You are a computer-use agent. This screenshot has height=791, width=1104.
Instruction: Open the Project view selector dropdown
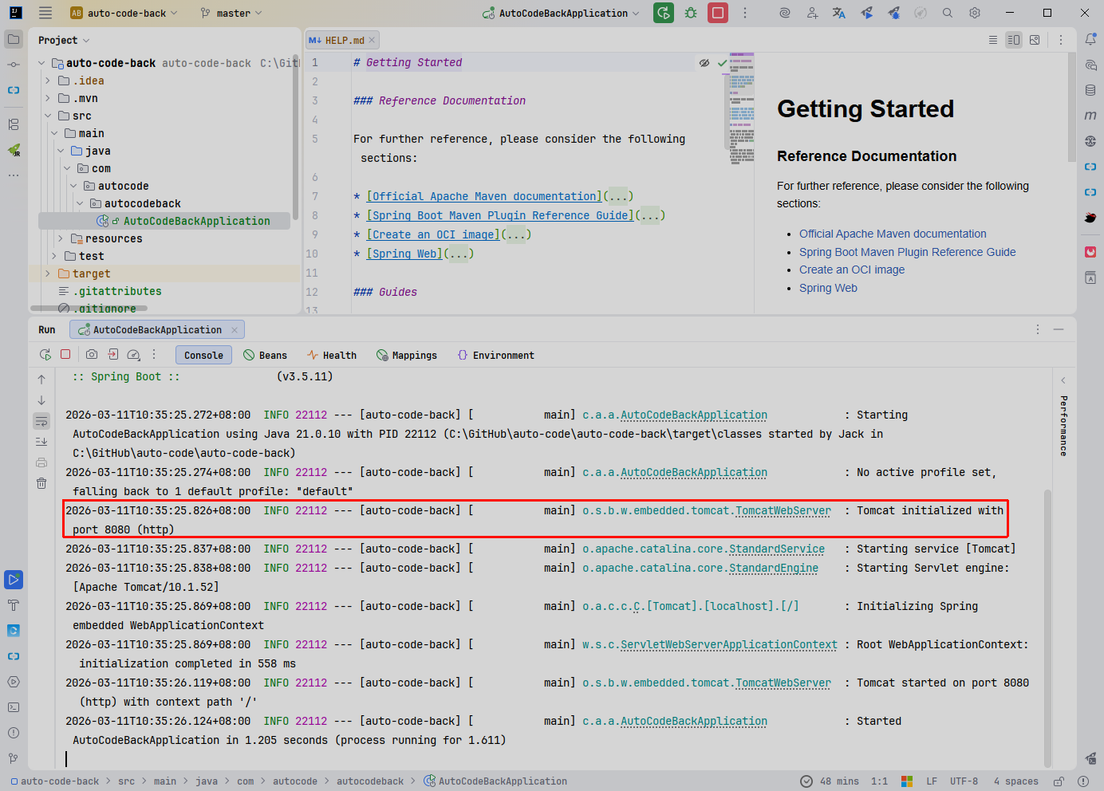pos(64,40)
